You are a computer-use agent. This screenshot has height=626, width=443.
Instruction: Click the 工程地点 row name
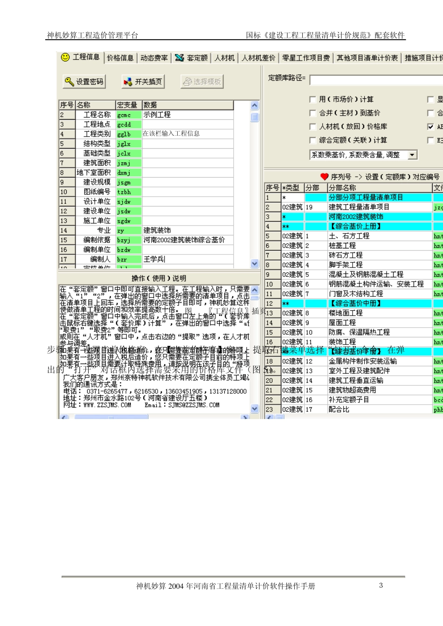click(x=96, y=124)
